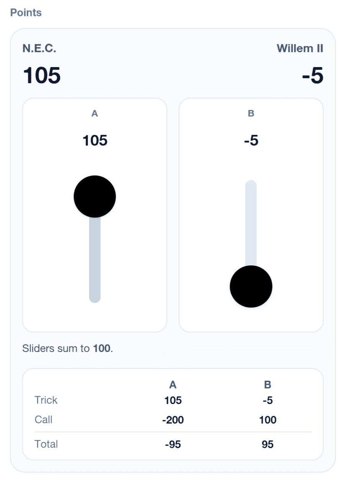The image size is (346, 478).
Task: Click the empty track above slider B's handle
Action: (251, 222)
